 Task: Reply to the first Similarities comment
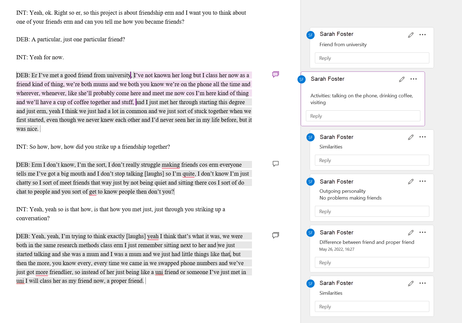point(372,160)
